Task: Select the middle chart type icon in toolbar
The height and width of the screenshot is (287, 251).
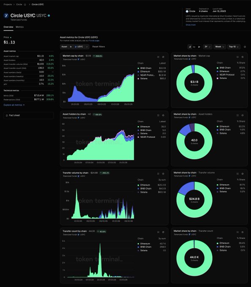Action: pyautogui.click(x=194, y=47)
